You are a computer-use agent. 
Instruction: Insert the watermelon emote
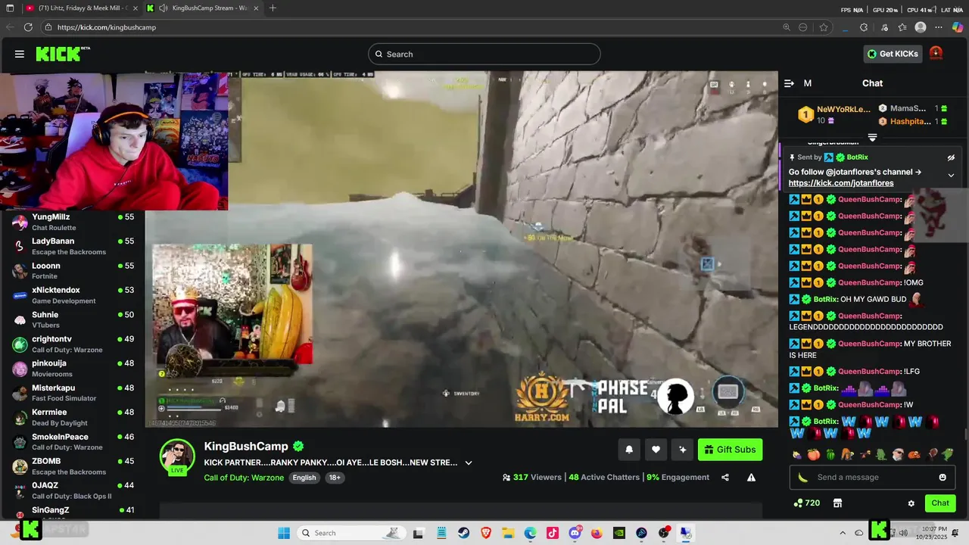click(x=830, y=455)
